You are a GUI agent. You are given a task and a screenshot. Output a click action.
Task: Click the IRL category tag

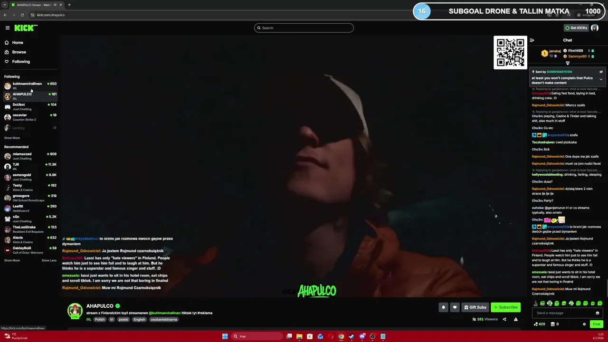(89, 320)
